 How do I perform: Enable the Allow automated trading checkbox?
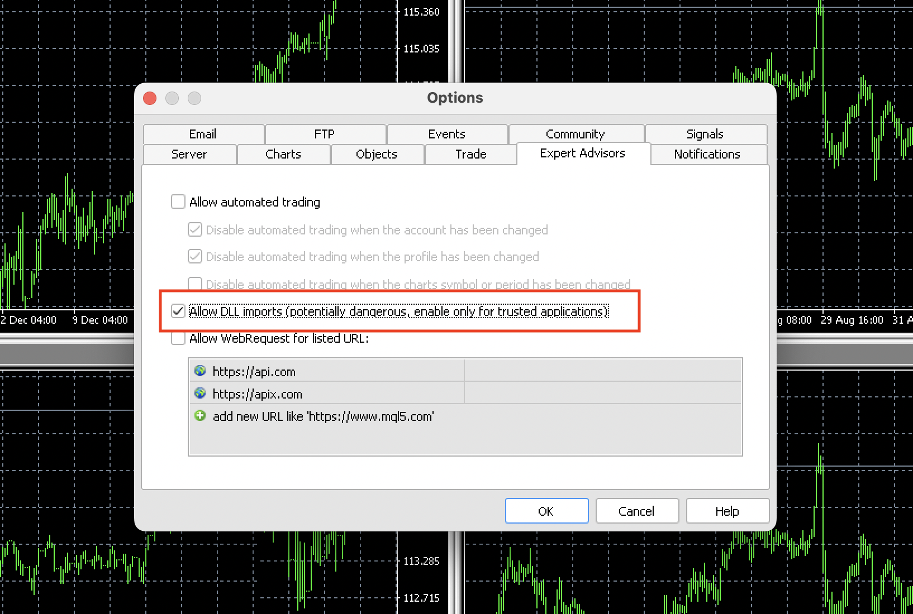tap(178, 202)
